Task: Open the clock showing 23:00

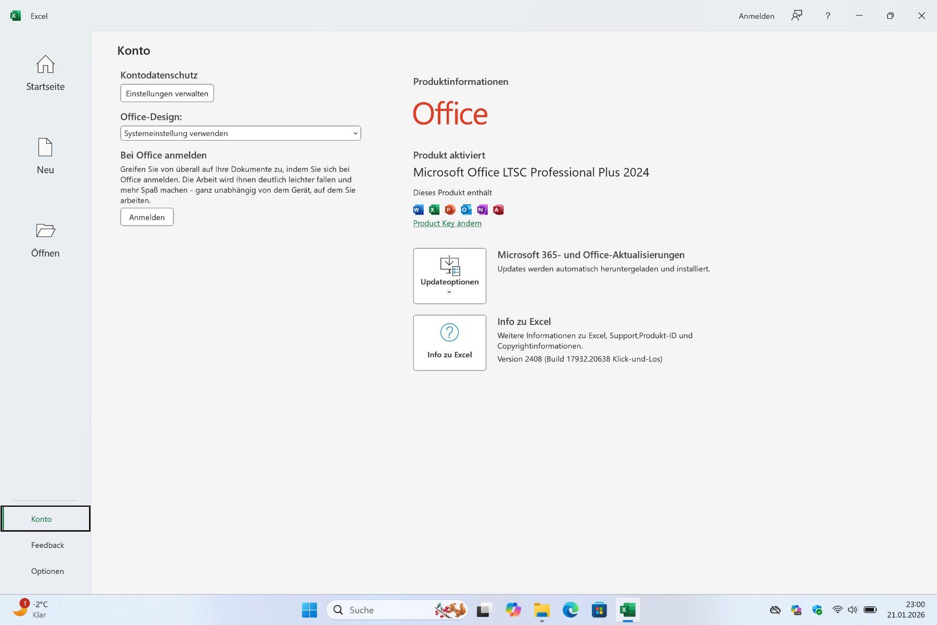Action: pyautogui.click(x=906, y=609)
